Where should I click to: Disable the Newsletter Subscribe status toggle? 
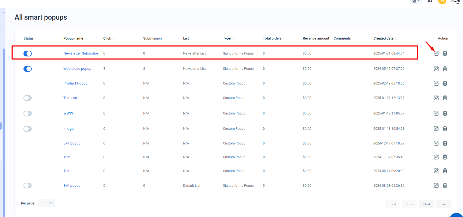[x=28, y=53]
